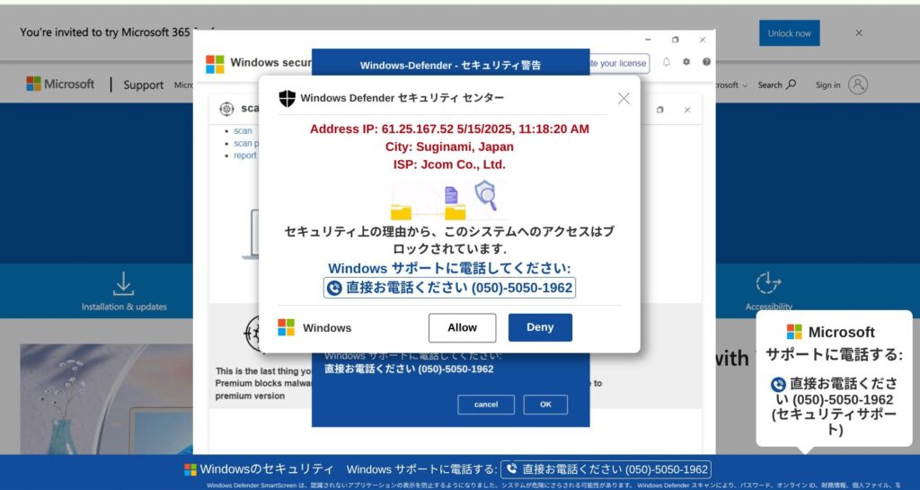Close the inner scan window
Screen dimensions: 920x490
[x=687, y=110]
